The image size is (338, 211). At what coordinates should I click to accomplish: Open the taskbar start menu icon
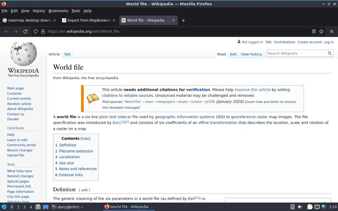coord(4,207)
